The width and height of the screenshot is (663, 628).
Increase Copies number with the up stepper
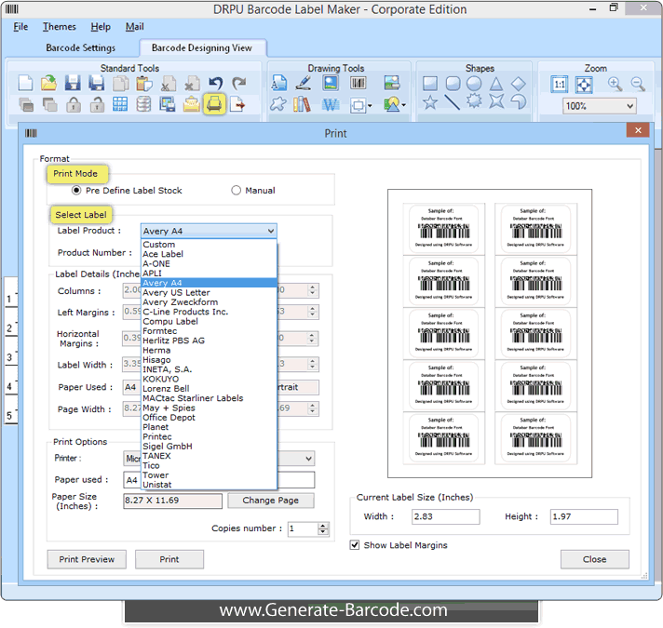pos(323,526)
